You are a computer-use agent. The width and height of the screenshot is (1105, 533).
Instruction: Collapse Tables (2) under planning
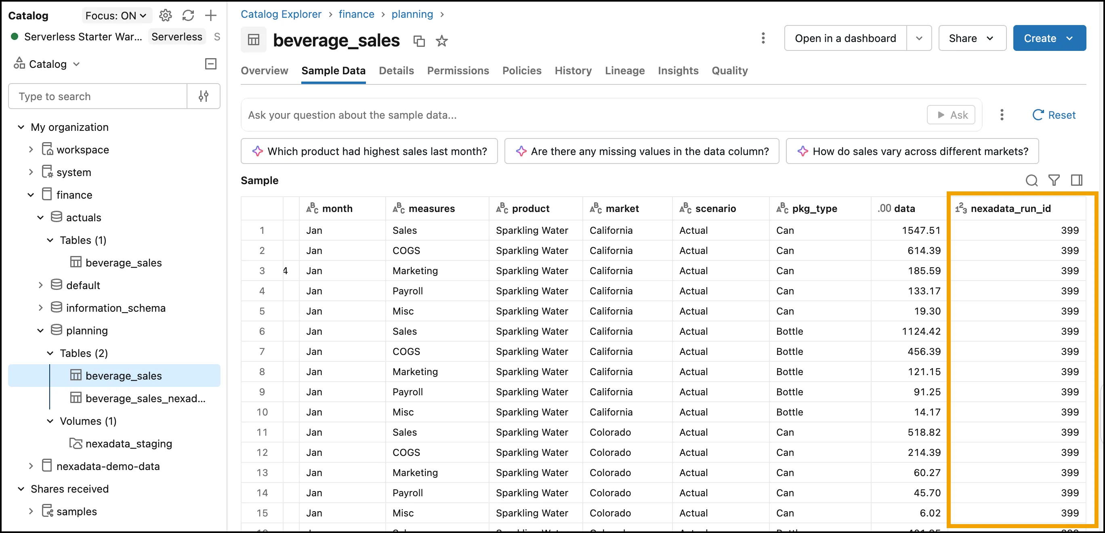click(50, 353)
